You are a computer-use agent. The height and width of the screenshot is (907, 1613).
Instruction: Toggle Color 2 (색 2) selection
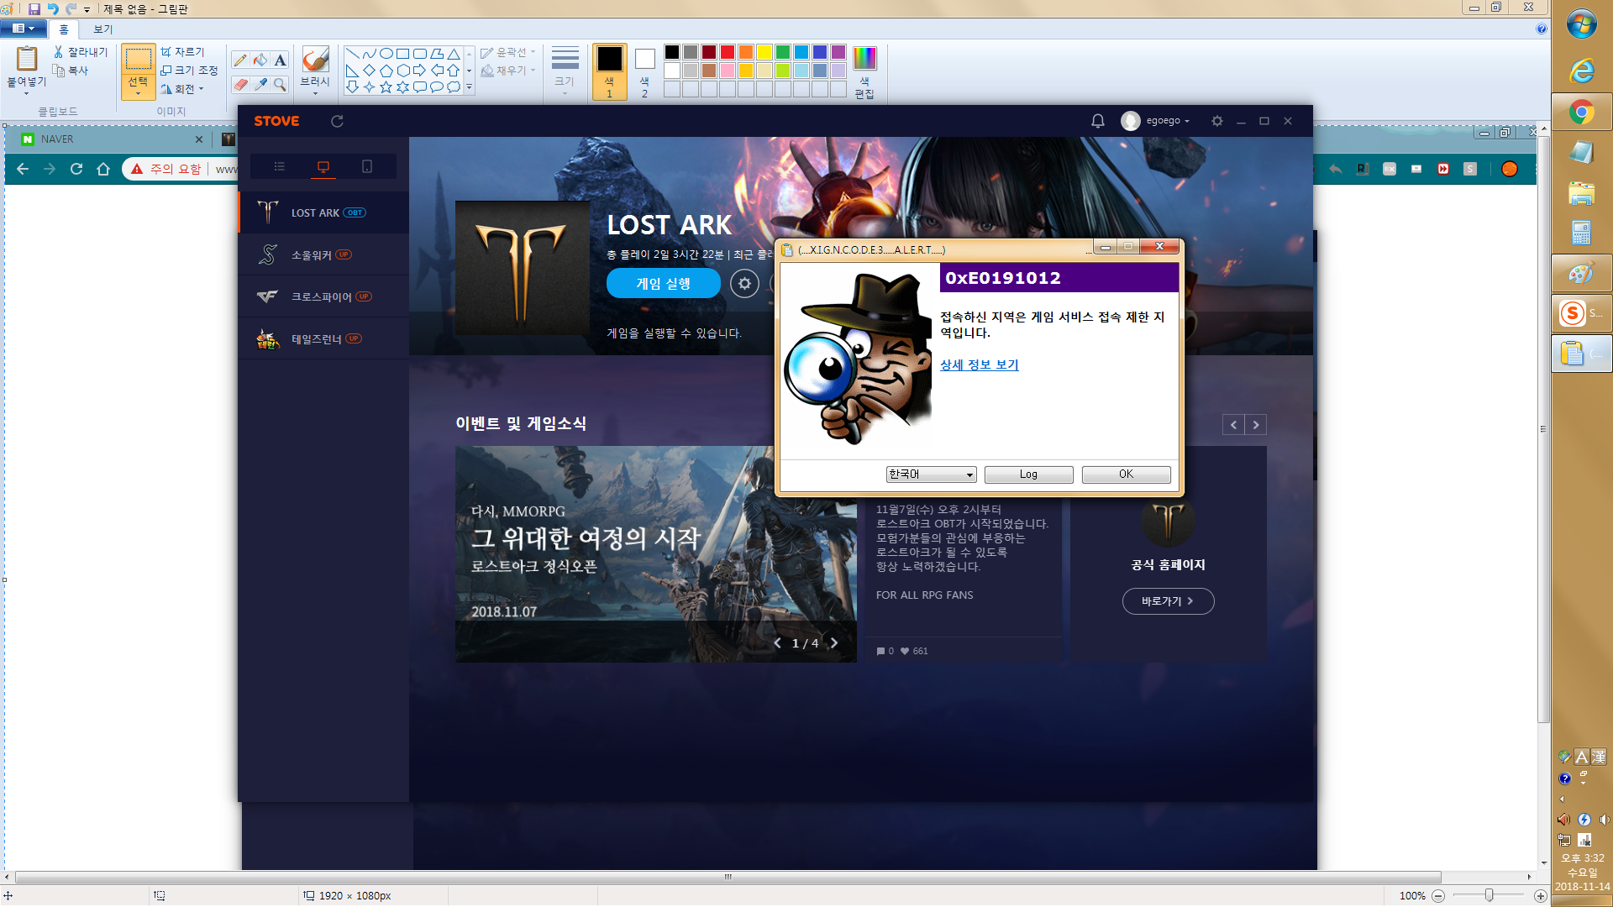click(x=644, y=72)
